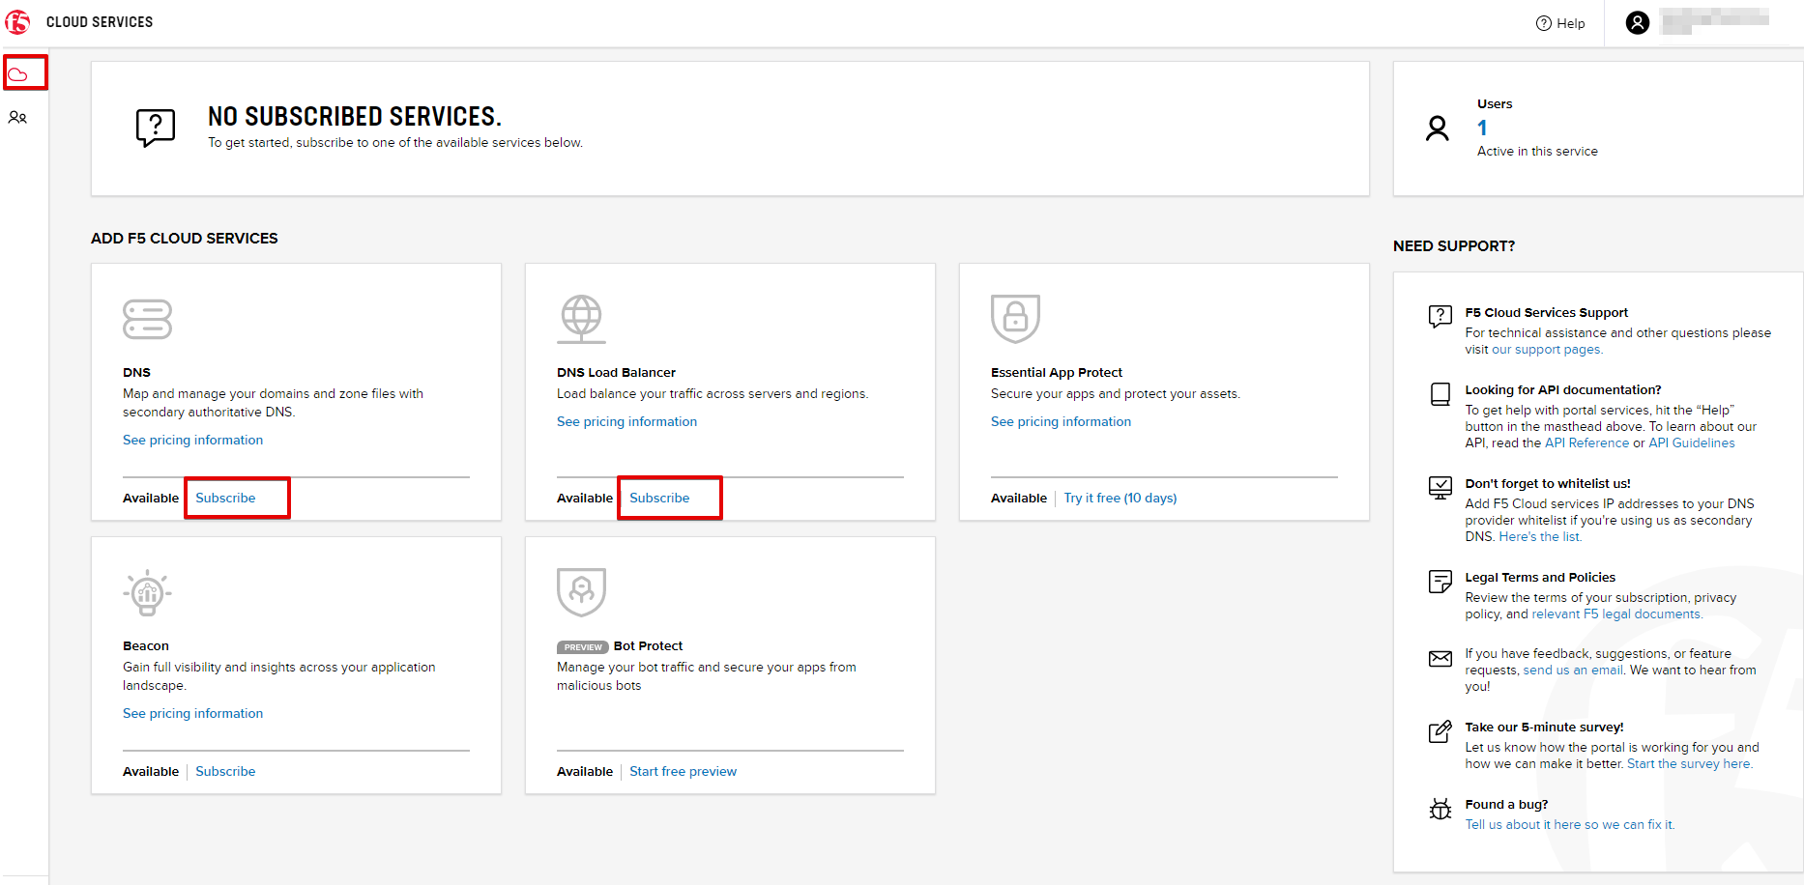Viewport: 1804px width, 885px height.
Task: Click the blurred account name in masthead
Action: [1715, 21]
